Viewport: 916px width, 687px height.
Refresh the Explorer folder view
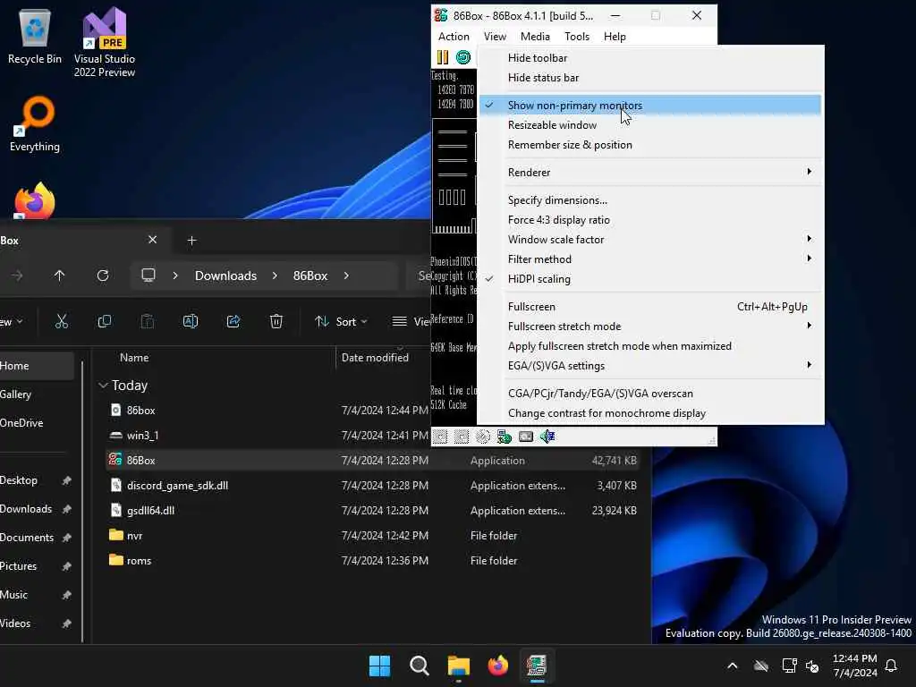pyautogui.click(x=103, y=276)
